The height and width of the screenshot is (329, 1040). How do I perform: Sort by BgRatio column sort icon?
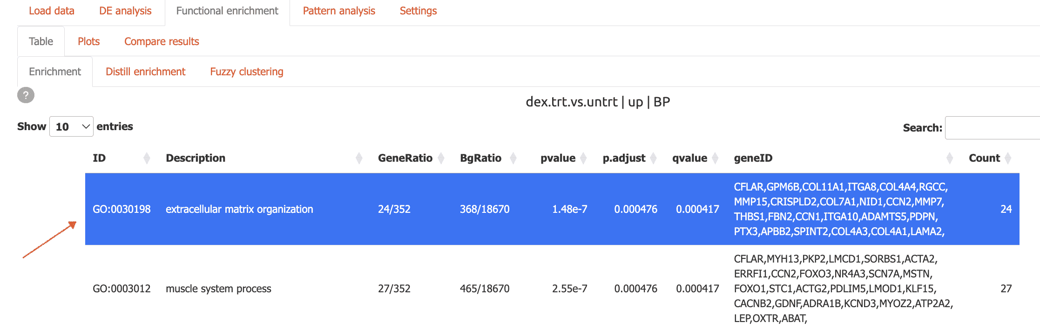pyautogui.click(x=513, y=158)
